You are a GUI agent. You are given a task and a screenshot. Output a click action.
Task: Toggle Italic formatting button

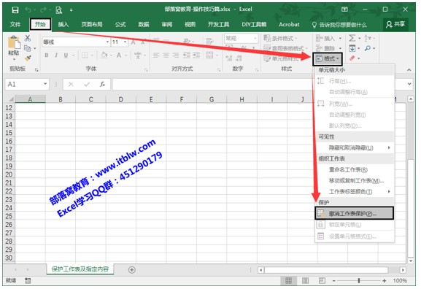[56, 55]
